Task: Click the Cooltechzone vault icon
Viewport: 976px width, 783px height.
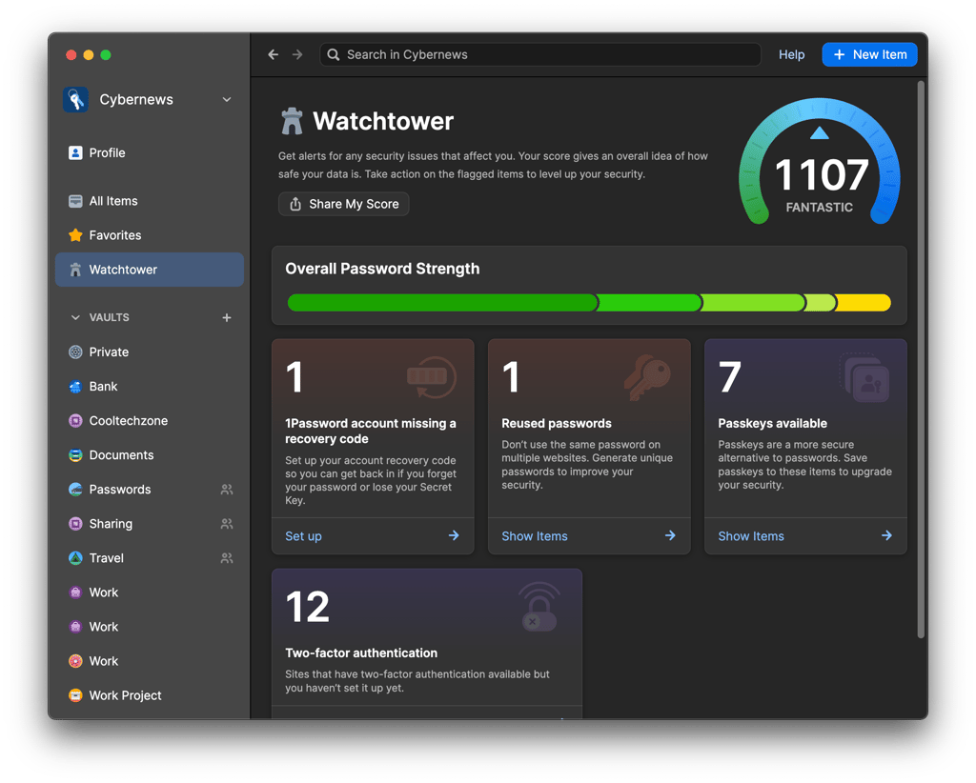Action: tap(75, 421)
